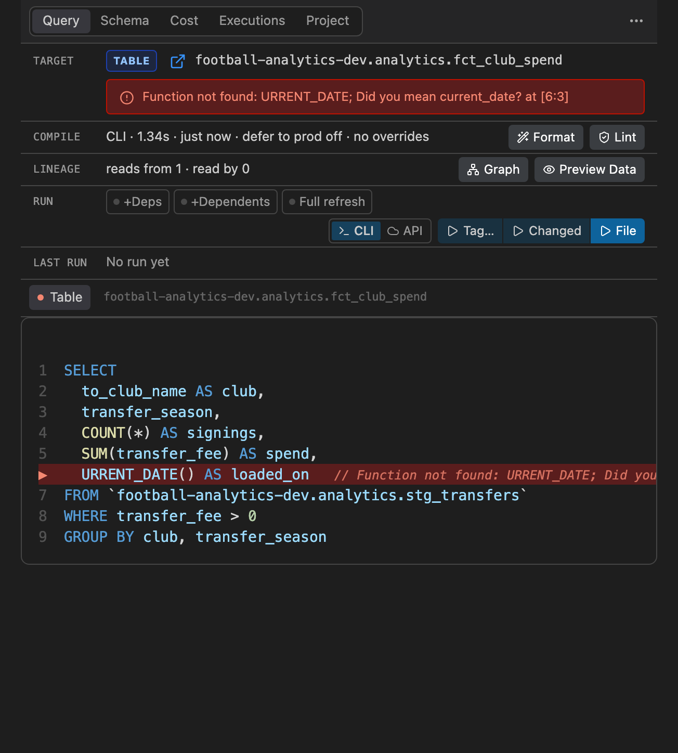678x753 pixels.
Task: Open the more options ellipsis menu
Action: click(x=636, y=21)
